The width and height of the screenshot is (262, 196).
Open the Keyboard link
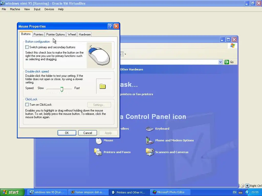tap(162, 129)
